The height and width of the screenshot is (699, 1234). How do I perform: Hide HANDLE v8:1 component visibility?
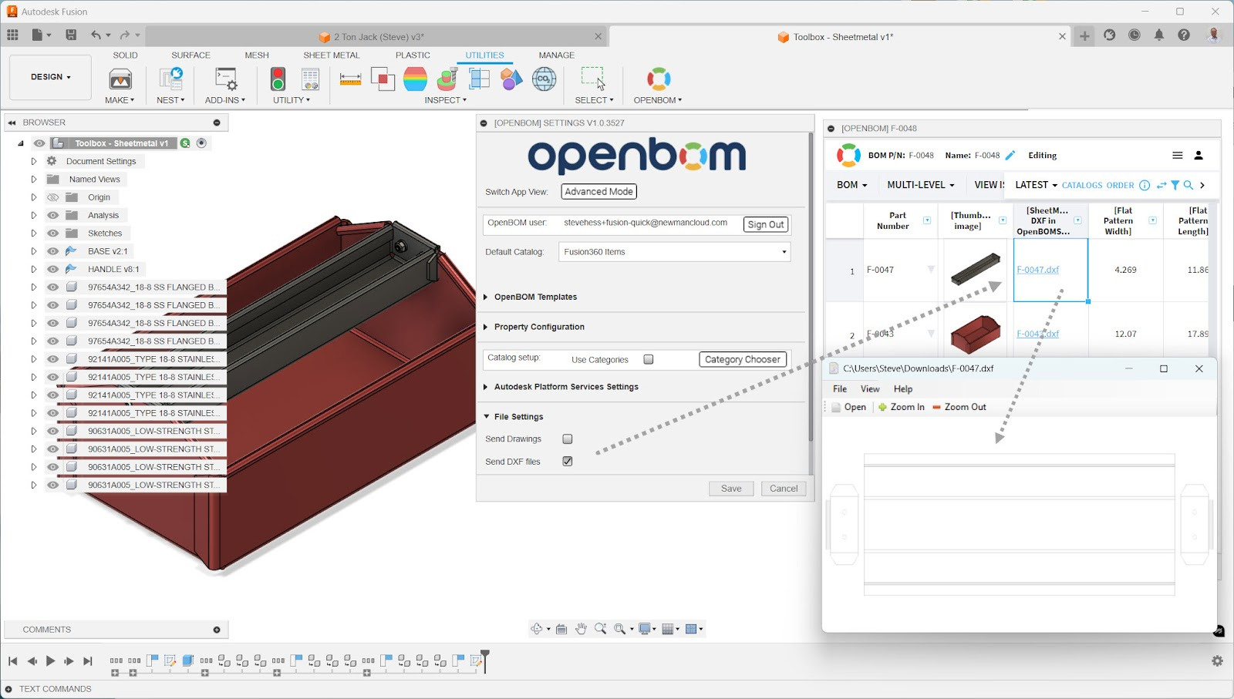(52, 269)
